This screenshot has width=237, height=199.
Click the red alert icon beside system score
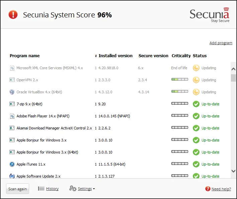click(13, 14)
